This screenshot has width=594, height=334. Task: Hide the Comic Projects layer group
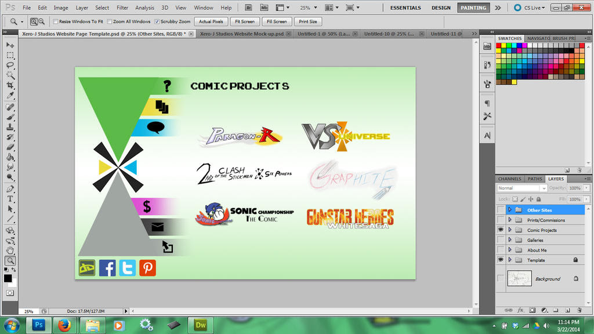501,230
